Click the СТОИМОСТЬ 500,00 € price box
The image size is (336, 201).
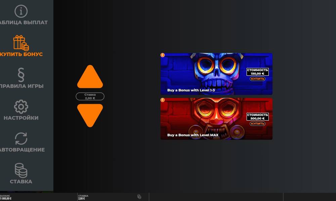[x=258, y=117]
